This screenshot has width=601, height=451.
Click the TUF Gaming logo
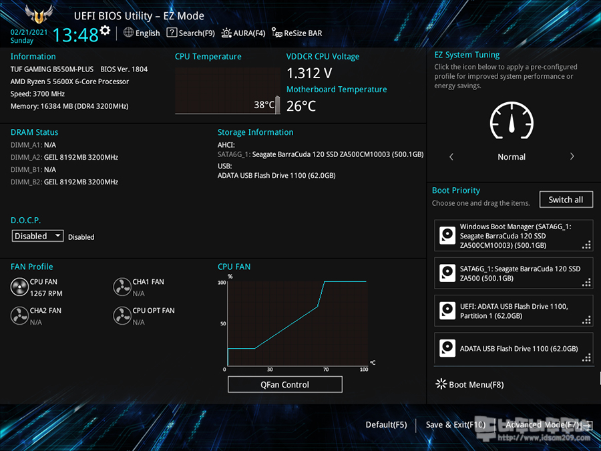pyautogui.click(x=39, y=14)
